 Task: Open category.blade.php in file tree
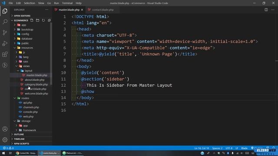click(x=36, y=84)
